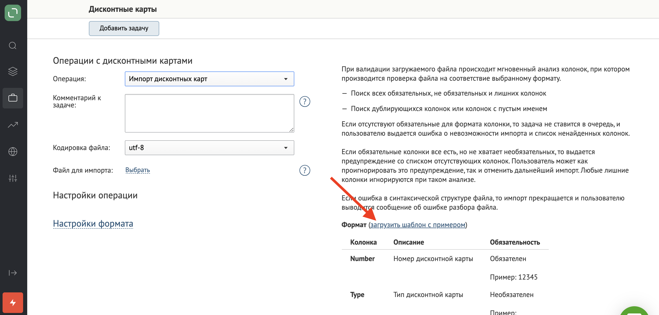The height and width of the screenshot is (315, 659).
Task: Click the red lightning bolt button
Action: click(x=13, y=303)
